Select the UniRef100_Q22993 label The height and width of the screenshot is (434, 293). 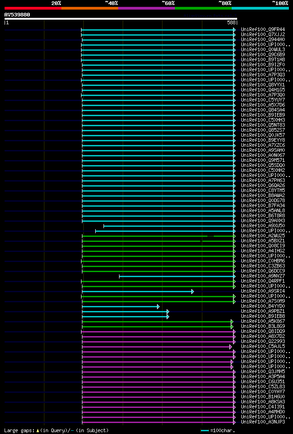pos(263,342)
